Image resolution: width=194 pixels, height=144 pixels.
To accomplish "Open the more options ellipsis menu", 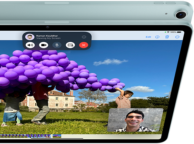I will (177, 37).
